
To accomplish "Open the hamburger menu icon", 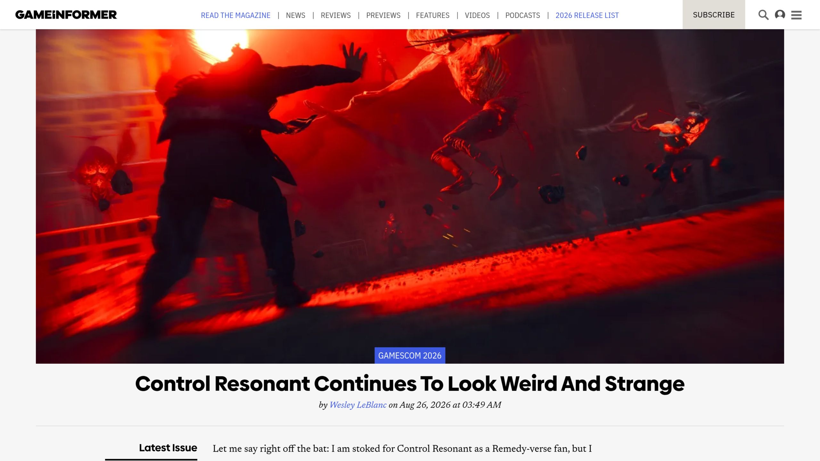I will [796, 15].
